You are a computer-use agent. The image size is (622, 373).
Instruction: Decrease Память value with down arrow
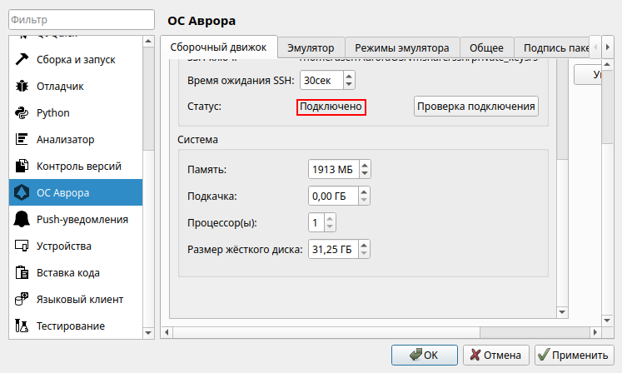tap(365, 173)
